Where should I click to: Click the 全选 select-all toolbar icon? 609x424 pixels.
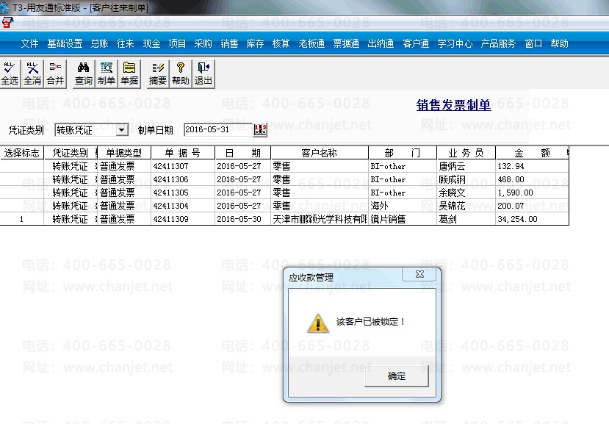click(x=10, y=73)
